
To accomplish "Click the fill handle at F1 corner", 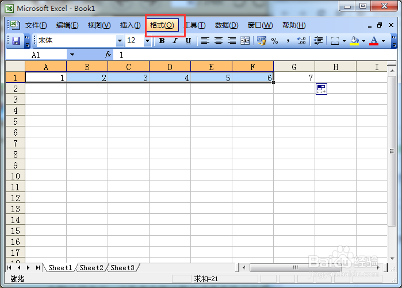I will [274, 83].
